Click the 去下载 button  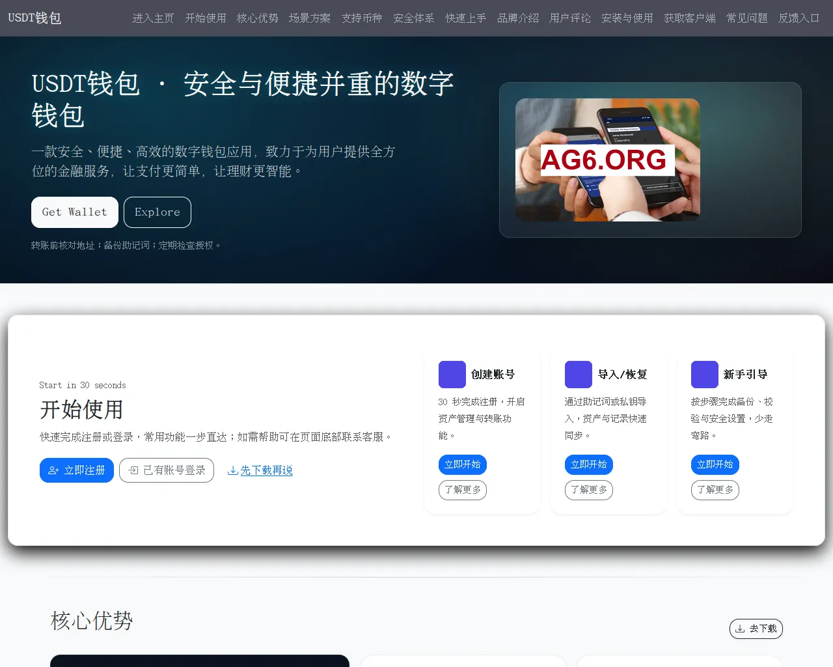(x=756, y=629)
